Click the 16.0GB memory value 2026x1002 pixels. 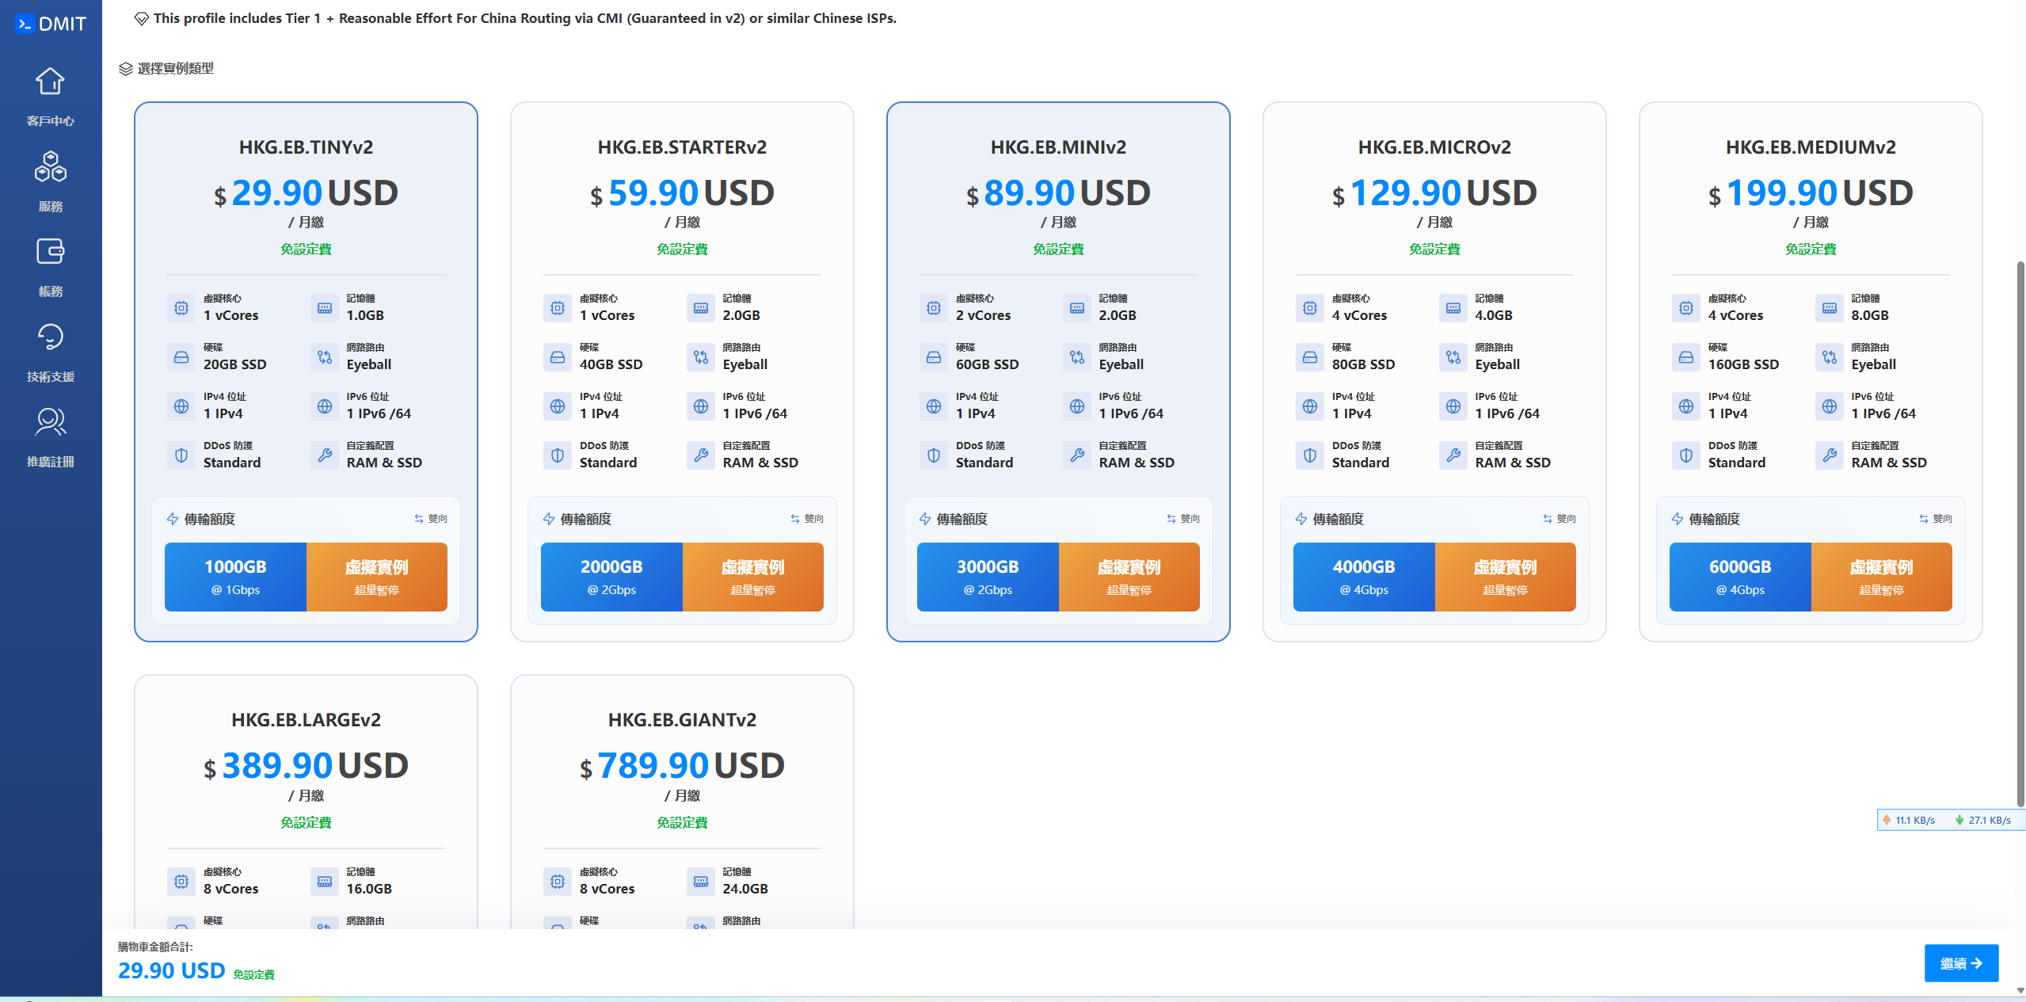point(369,889)
